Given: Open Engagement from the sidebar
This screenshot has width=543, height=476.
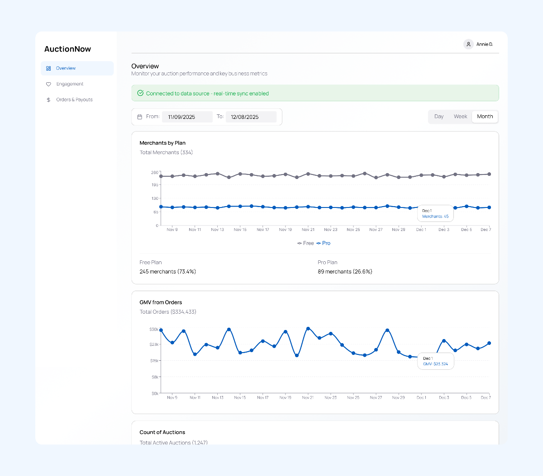Looking at the screenshot, I should tap(69, 84).
